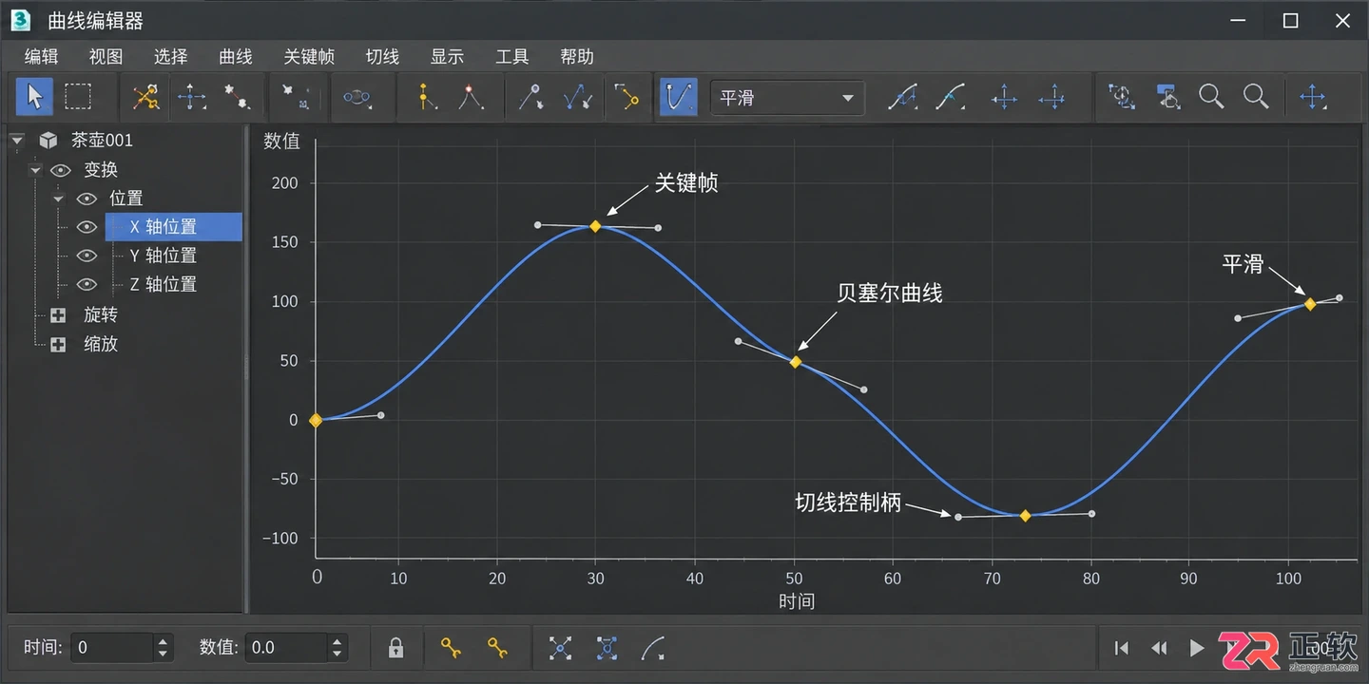1369x684 pixels.
Task: Toggle the padlock lock selection icon
Action: 396,648
